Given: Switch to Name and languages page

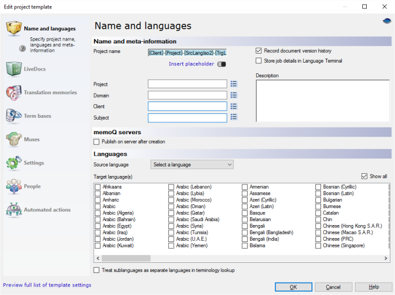Looking at the screenshot, I should pos(49,29).
